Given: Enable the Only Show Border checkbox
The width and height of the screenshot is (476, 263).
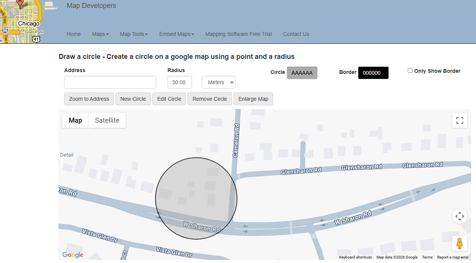Looking at the screenshot, I should click(410, 71).
